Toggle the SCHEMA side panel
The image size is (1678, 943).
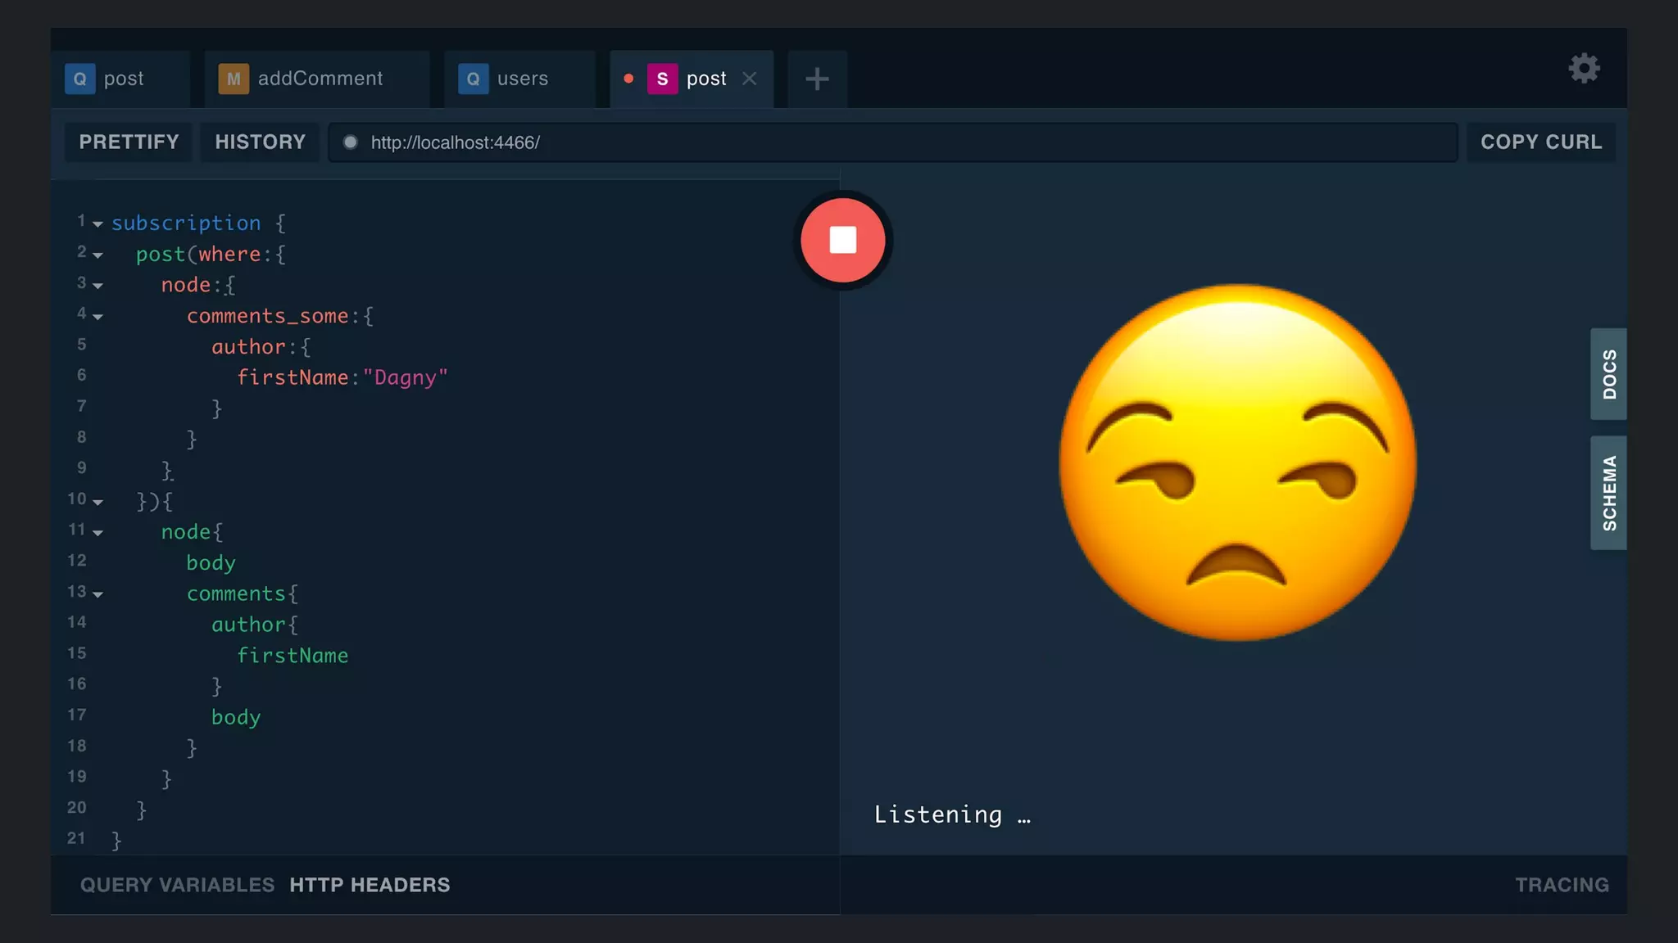(x=1608, y=493)
